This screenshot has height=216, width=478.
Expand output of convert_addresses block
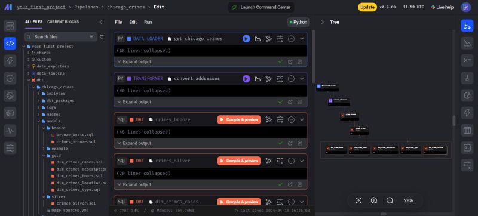point(134,102)
